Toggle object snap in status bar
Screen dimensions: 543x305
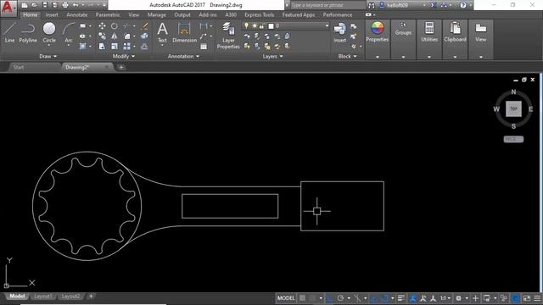click(384, 298)
